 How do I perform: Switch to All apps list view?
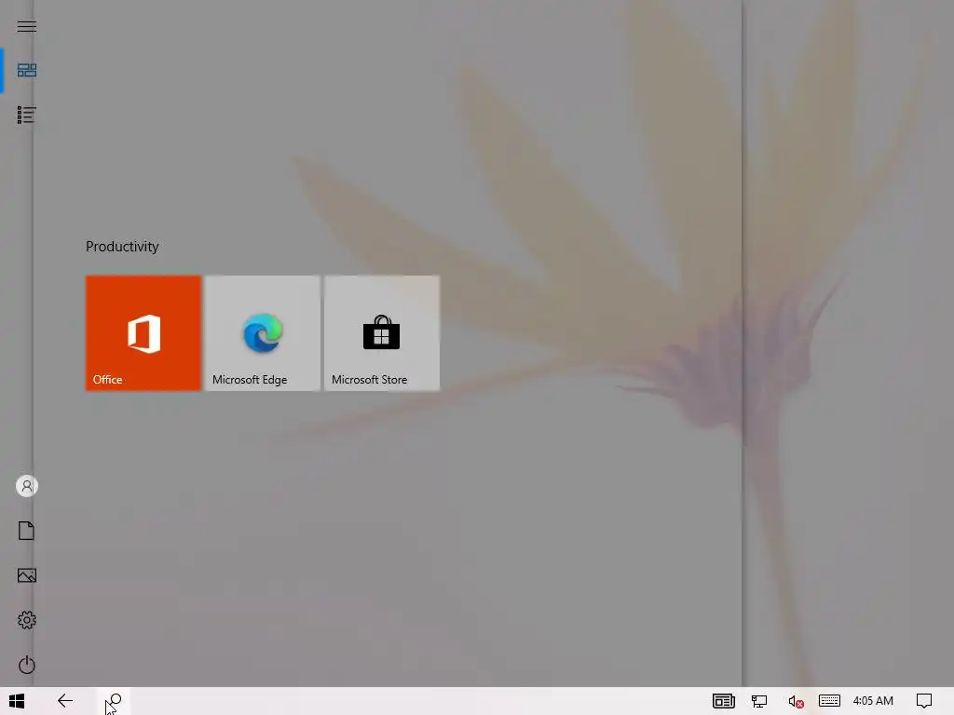click(x=27, y=115)
